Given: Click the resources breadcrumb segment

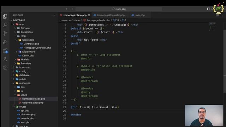Looking at the screenshot, I should 66,20.
